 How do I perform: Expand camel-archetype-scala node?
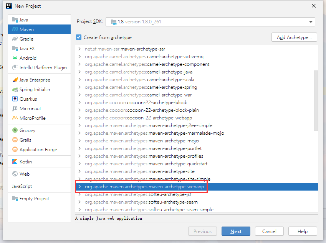[79, 80]
